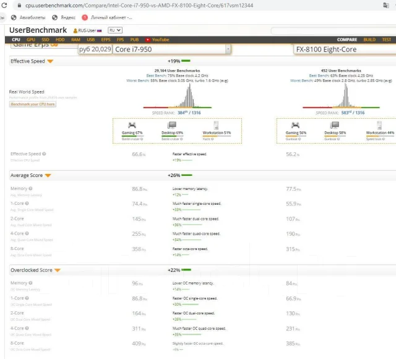Collapse the Overclocked Score section arrow

click(x=58, y=270)
